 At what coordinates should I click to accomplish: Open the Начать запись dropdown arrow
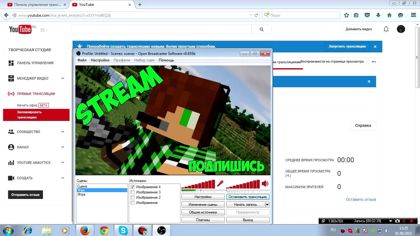click(x=267, y=205)
